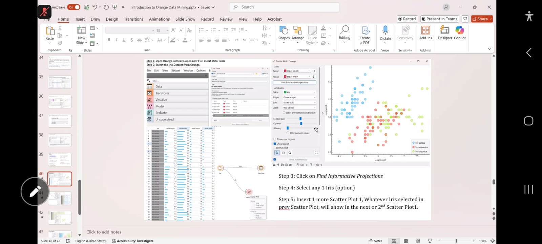Viewport: 542px width, 244px height.
Task: Open Designer from the ribbon
Action: pos(445,31)
